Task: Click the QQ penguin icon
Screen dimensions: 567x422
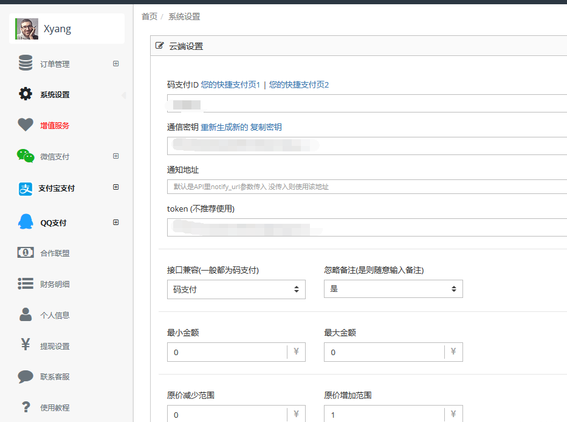Action: point(26,223)
